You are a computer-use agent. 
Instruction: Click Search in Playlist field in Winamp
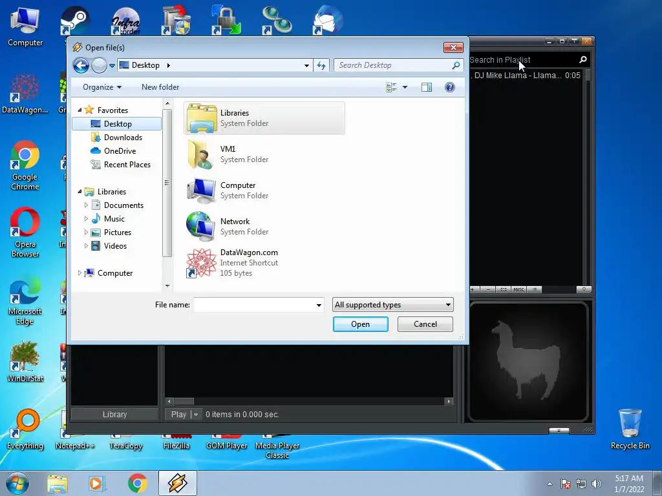[522, 60]
